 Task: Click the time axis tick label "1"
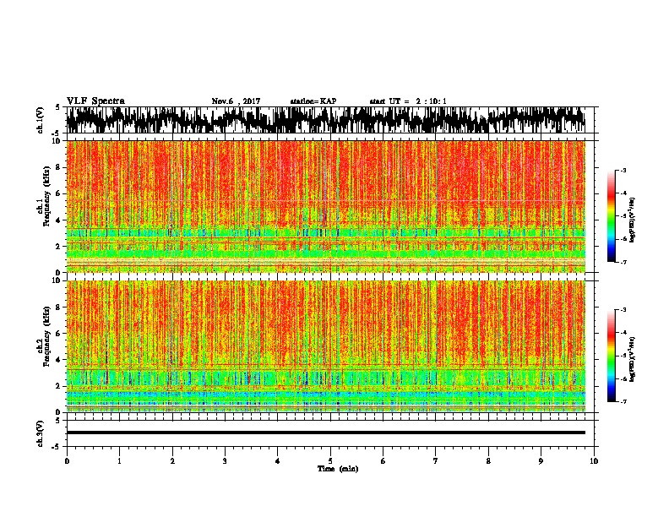[x=119, y=461]
